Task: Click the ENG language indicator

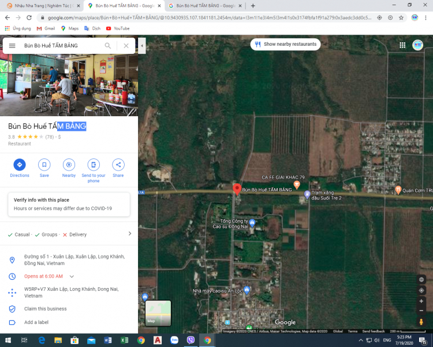Action: click(x=387, y=340)
